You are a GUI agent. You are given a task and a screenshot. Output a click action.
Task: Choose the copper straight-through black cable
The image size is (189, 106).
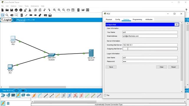pyautogui.click(x=46, y=96)
